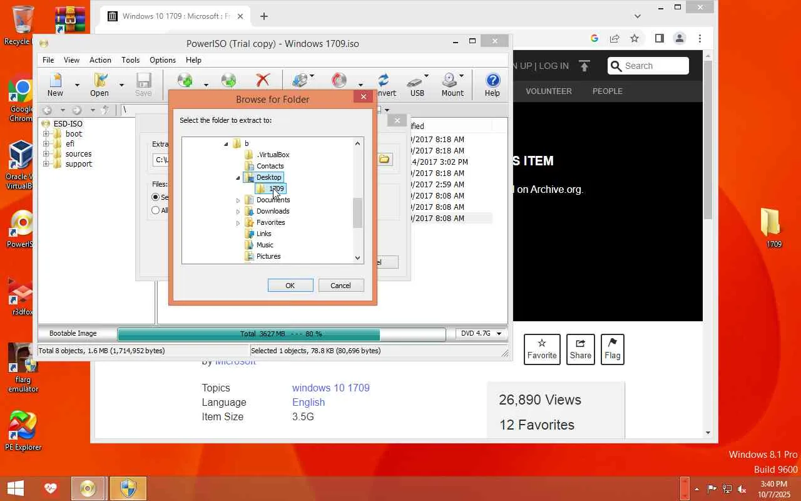
Task: Click the Google icon in Chrome address bar
Action: click(x=594, y=38)
